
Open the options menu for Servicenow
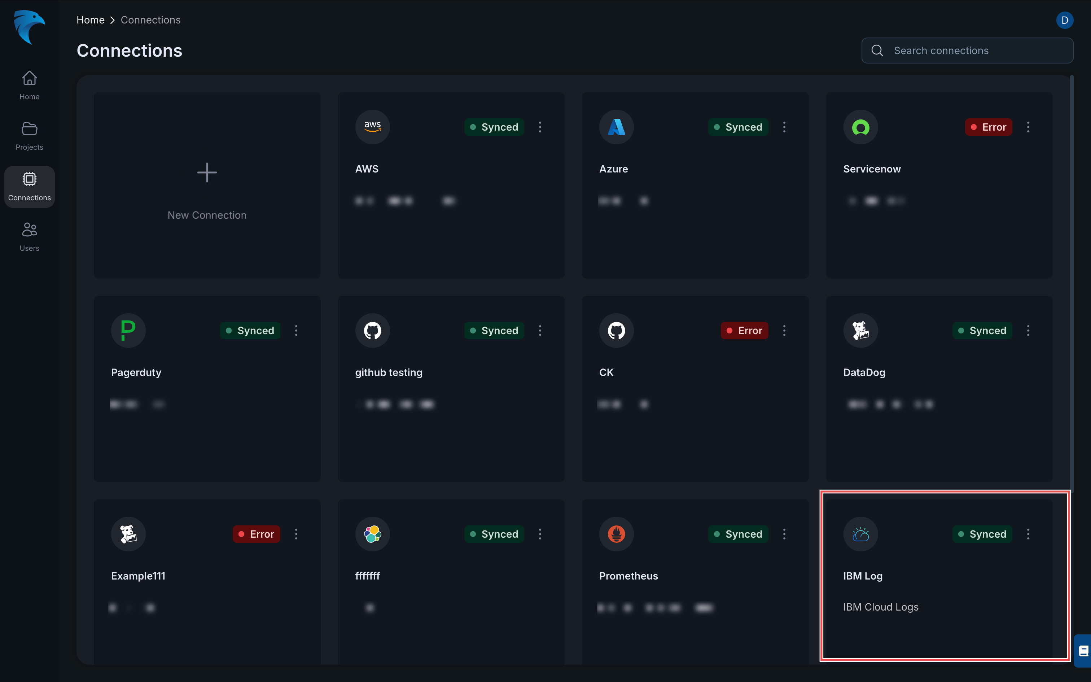(1028, 127)
